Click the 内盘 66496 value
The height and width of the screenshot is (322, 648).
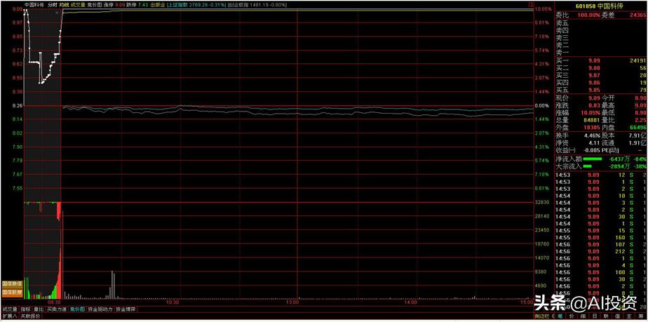[637, 127]
